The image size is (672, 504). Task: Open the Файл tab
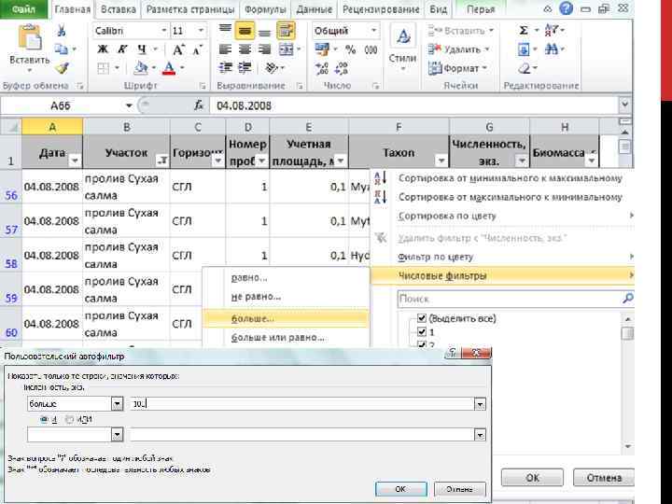point(24,8)
